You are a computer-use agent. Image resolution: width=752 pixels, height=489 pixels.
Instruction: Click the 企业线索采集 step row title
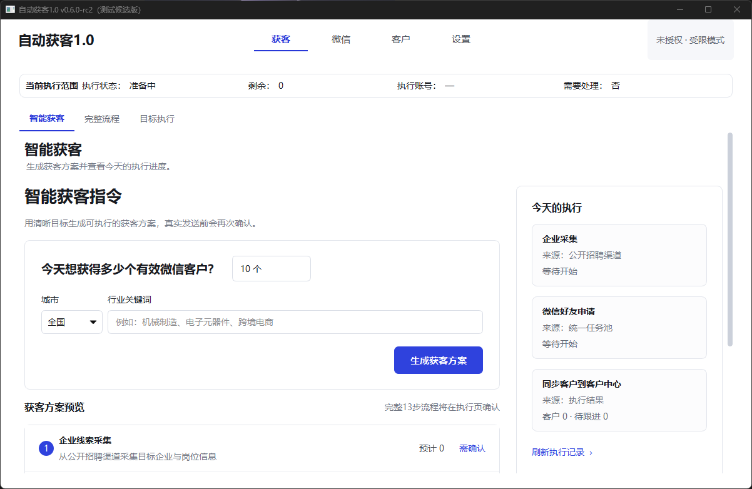click(85, 440)
